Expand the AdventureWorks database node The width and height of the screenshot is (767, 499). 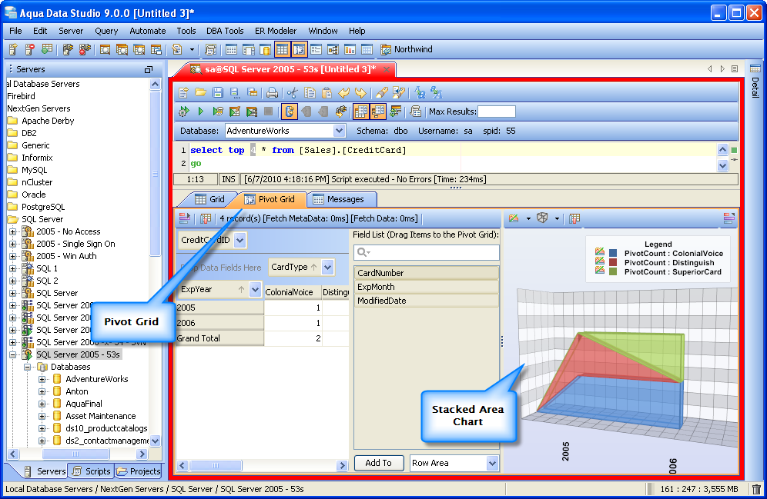pyautogui.click(x=42, y=379)
